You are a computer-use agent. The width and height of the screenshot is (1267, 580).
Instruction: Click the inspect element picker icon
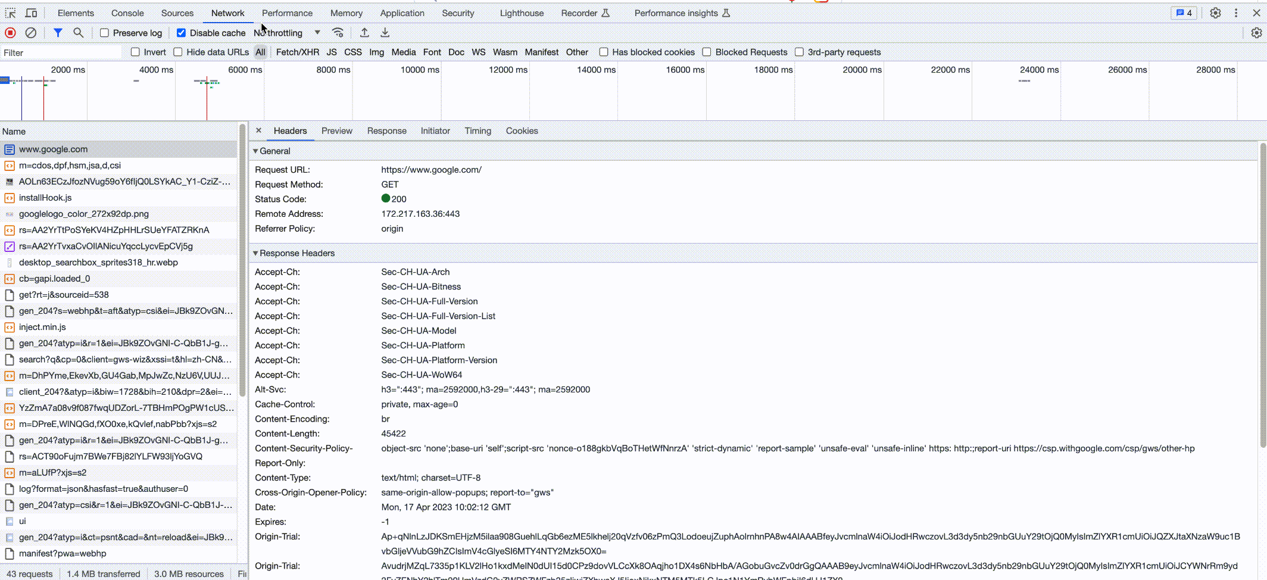[11, 13]
